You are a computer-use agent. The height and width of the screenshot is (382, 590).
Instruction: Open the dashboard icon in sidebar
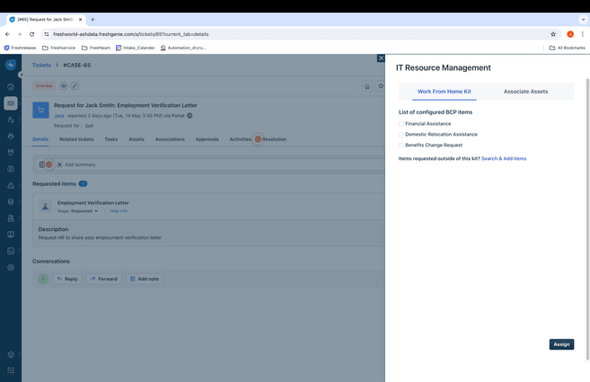[11, 87]
